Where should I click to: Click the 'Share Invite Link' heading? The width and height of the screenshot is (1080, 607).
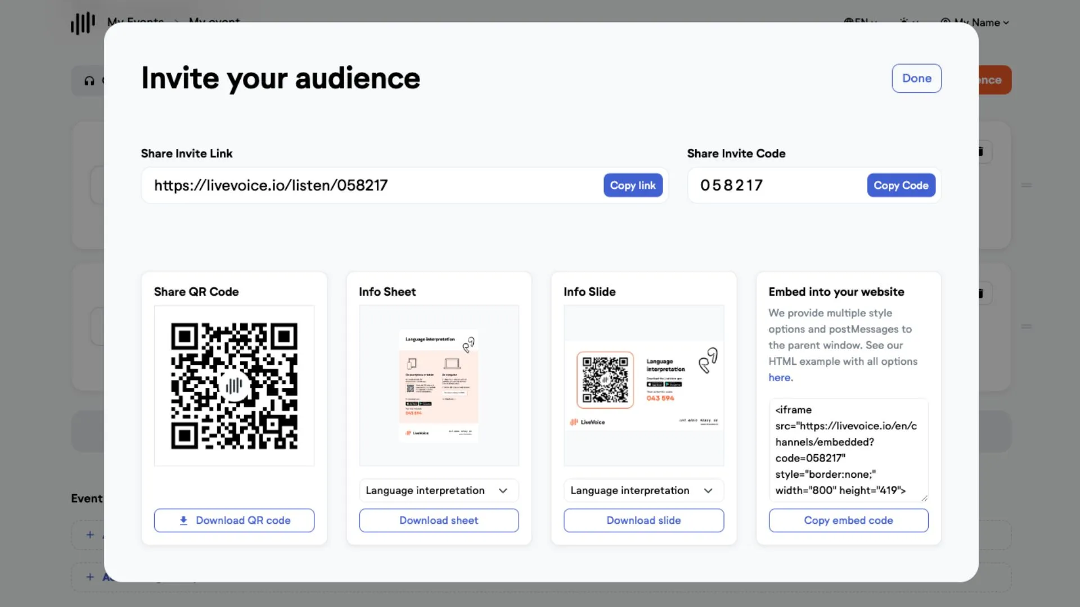pyautogui.click(x=186, y=153)
